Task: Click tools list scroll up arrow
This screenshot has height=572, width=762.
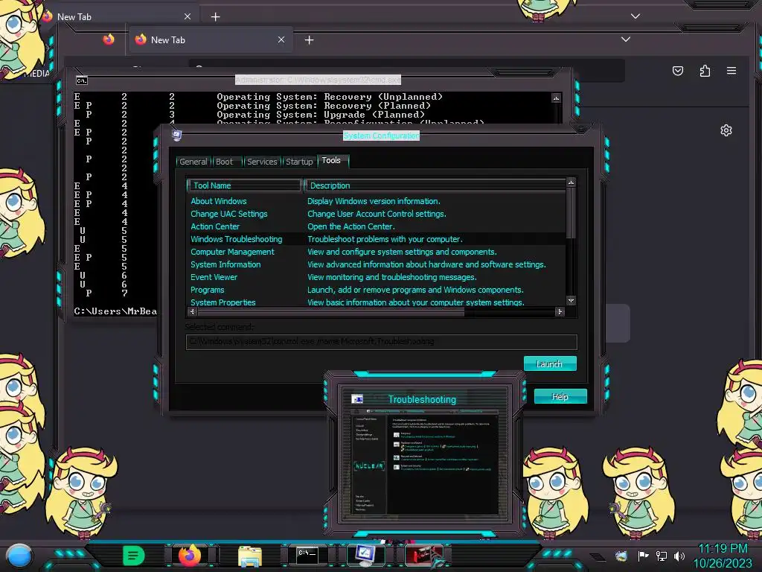Action: point(571,182)
